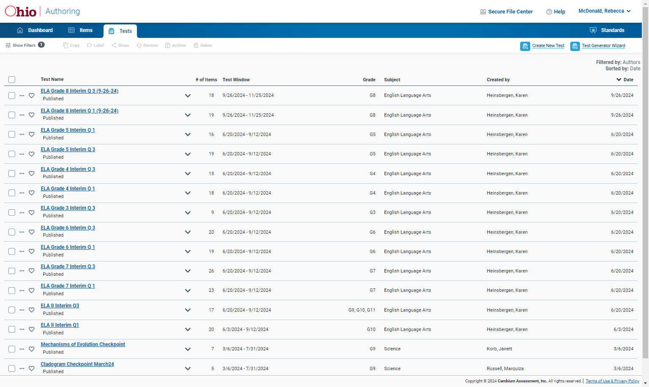Open the Secure File Center

pos(507,12)
